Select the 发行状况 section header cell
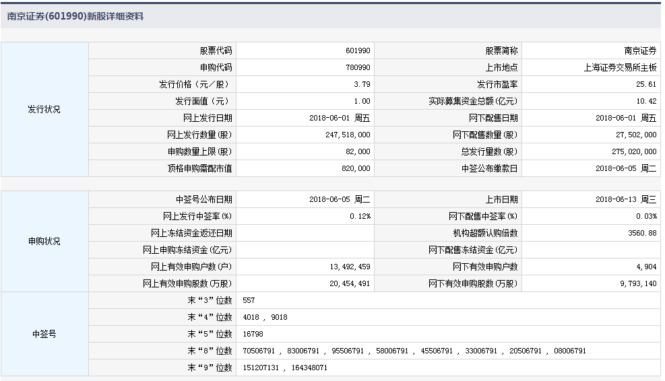665x381 pixels. (44, 109)
